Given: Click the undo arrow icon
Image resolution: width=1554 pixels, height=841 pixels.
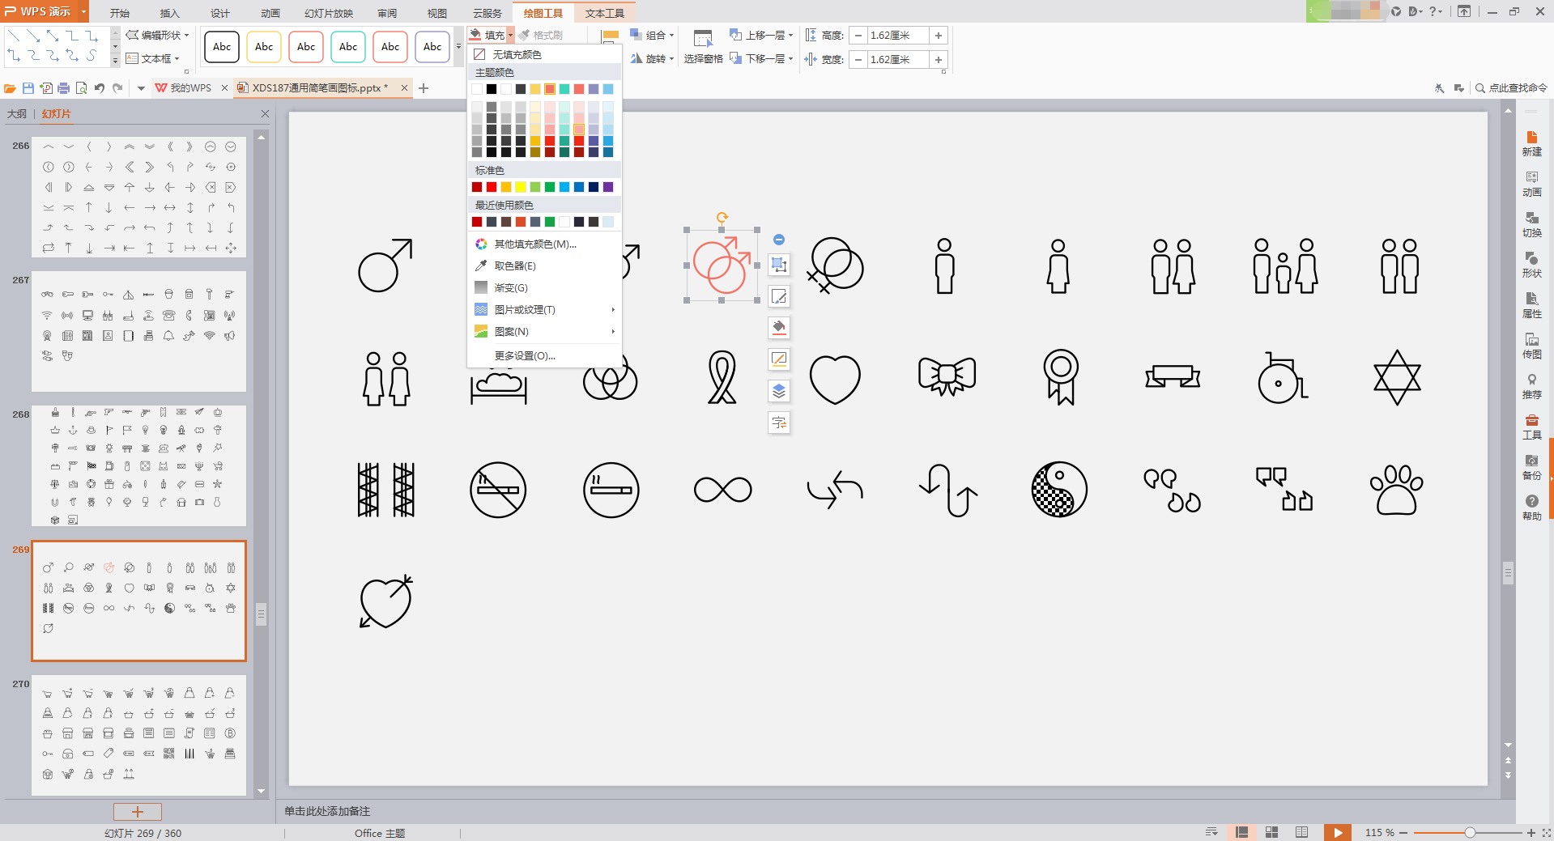Looking at the screenshot, I should click(99, 88).
